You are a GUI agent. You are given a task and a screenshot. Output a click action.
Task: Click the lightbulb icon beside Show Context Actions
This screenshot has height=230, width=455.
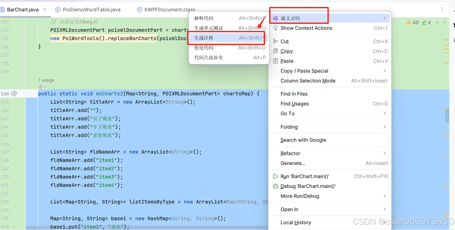[x=275, y=28]
